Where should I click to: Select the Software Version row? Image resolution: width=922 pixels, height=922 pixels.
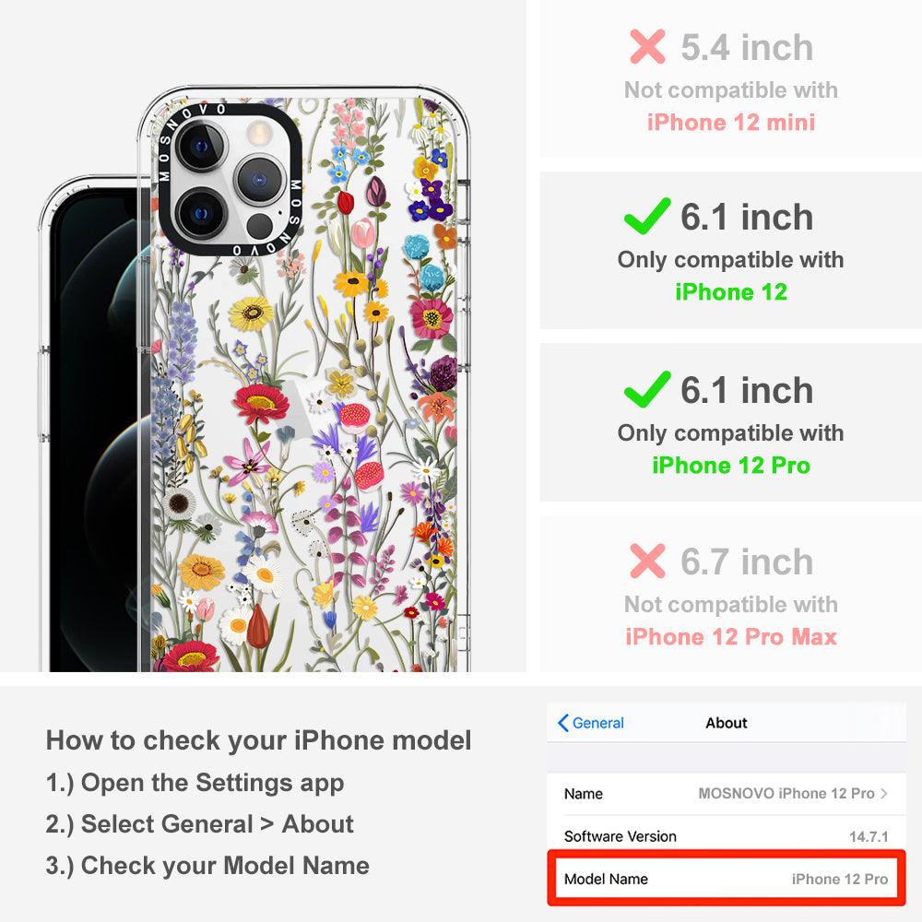[x=727, y=836]
